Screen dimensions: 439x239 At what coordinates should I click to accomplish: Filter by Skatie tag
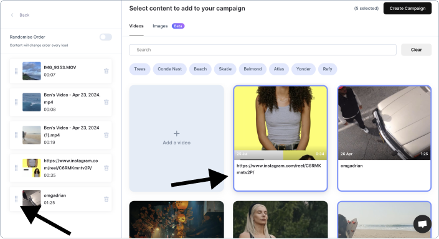(225, 69)
